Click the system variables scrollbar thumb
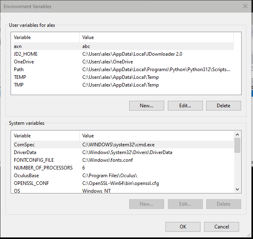253x239 pixels. (237, 146)
